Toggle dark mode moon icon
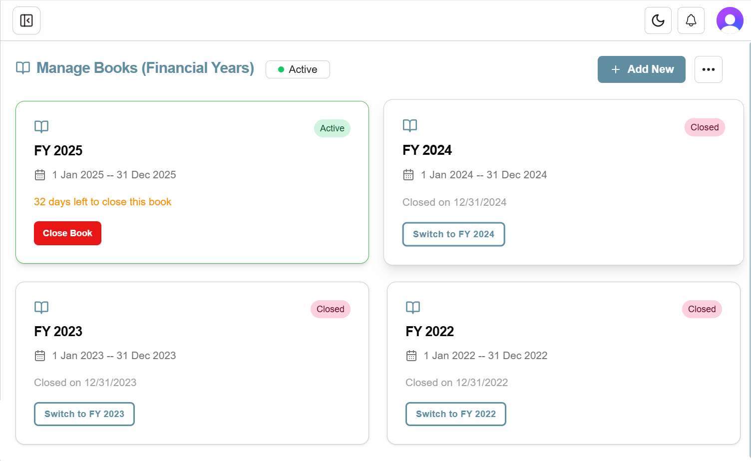751x461 pixels. tap(658, 20)
